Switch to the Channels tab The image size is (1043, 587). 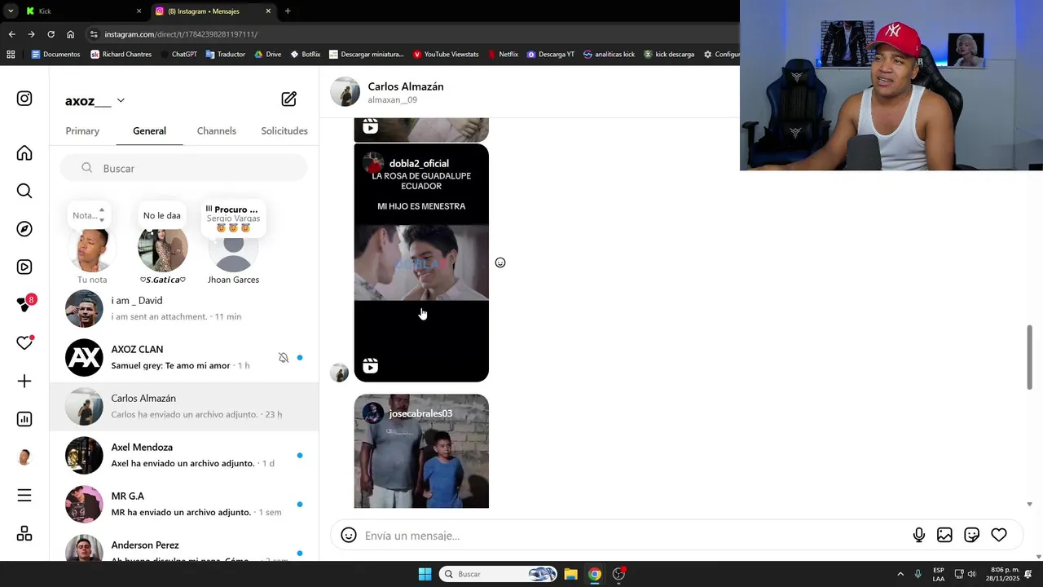[216, 130]
